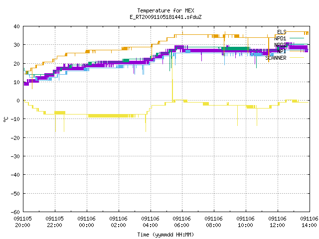This screenshot has width=319, height=239.
Task: Click the y-axis label -50
Action: click(15, 194)
